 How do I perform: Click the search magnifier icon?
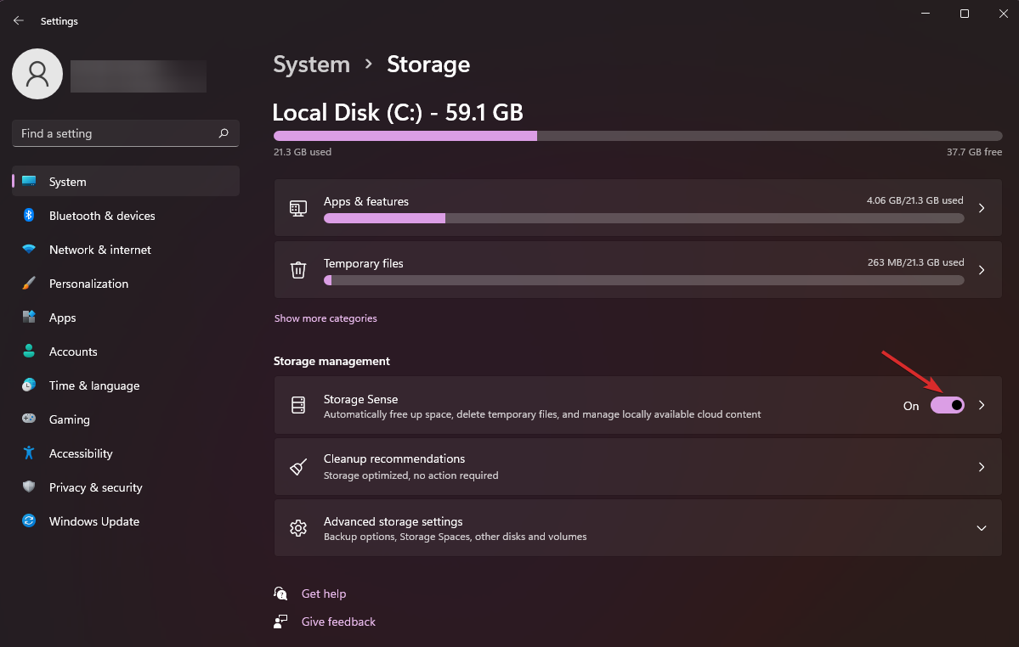tap(224, 133)
